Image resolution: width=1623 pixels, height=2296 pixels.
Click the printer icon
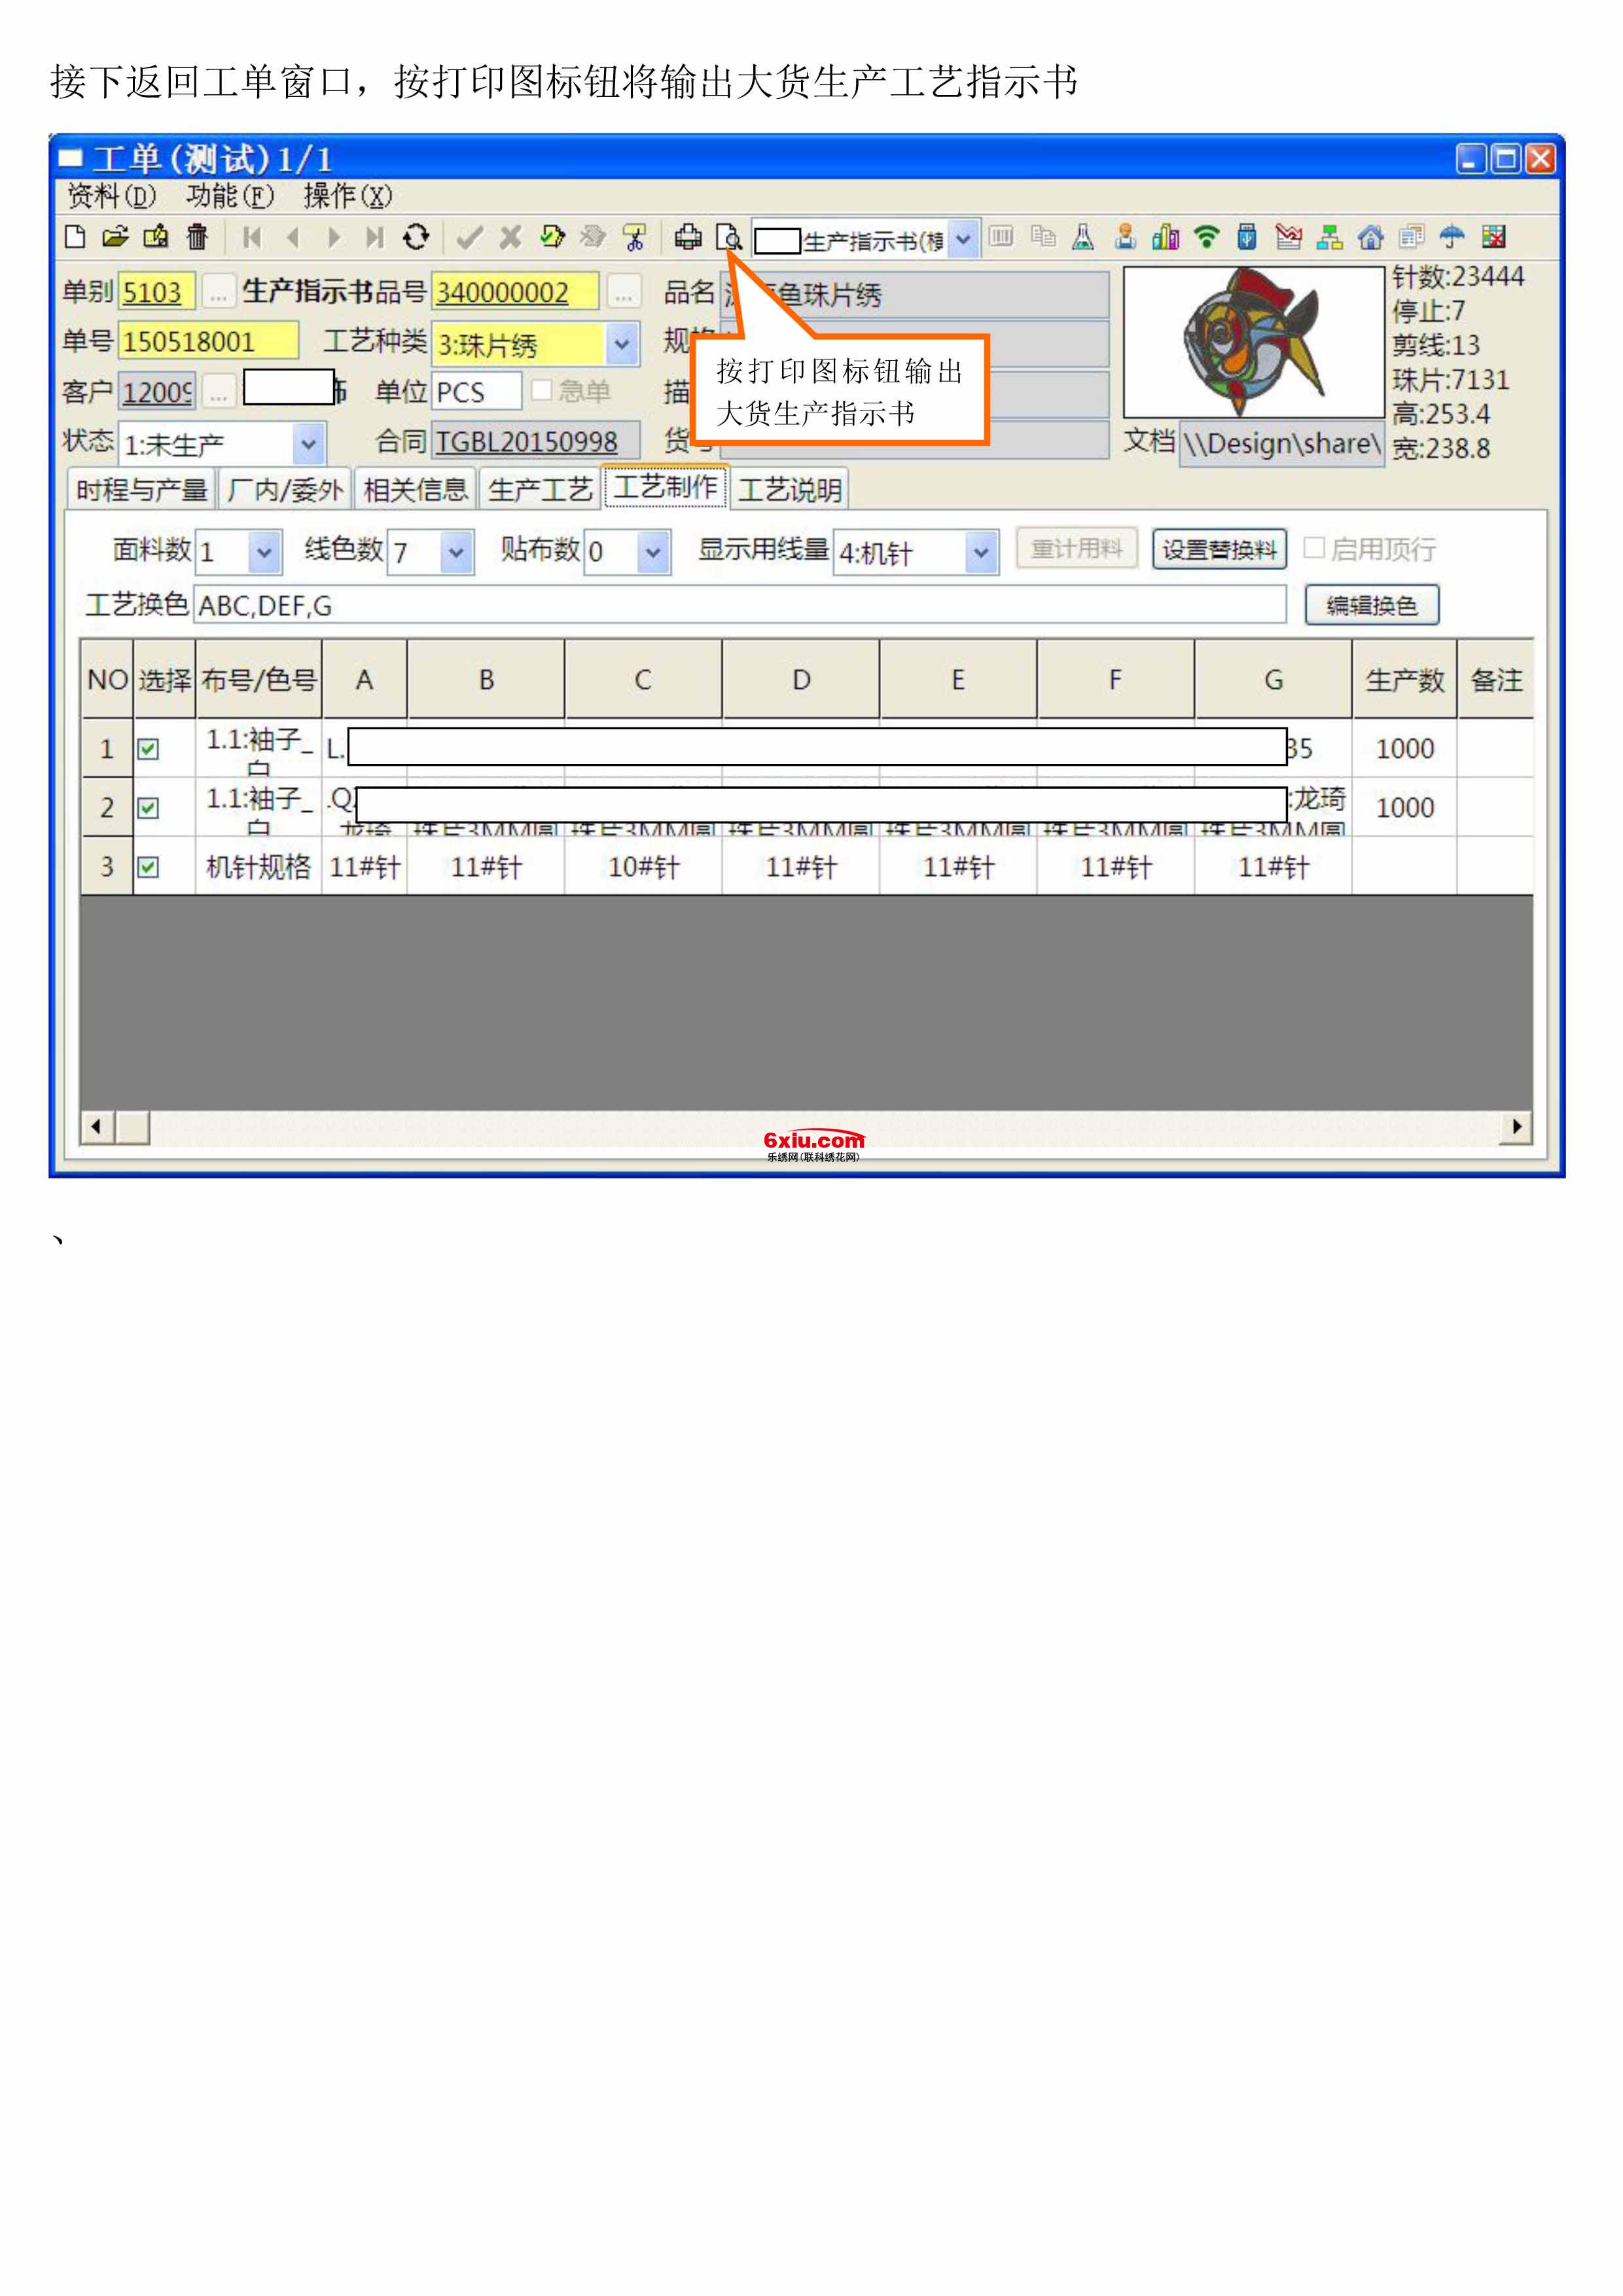coord(688,237)
